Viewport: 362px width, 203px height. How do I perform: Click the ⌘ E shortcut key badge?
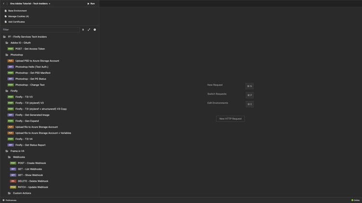[x=250, y=104]
